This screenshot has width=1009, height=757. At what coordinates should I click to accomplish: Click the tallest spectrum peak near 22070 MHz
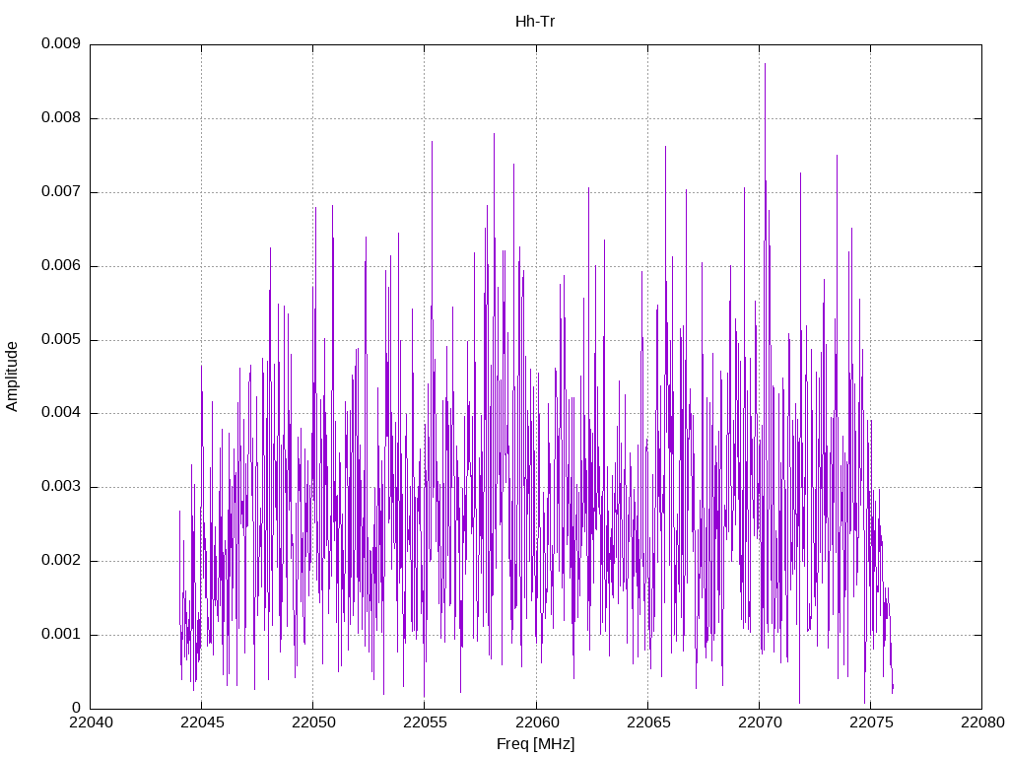click(x=765, y=66)
